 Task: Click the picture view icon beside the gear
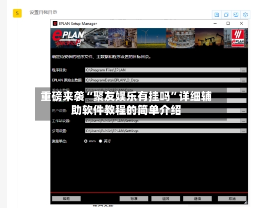(x=236, y=15)
